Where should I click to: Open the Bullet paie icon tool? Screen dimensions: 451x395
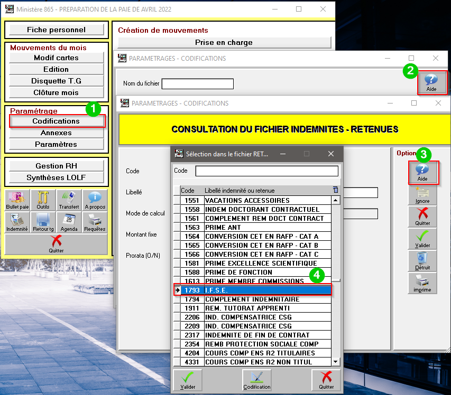(x=17, y=200)
